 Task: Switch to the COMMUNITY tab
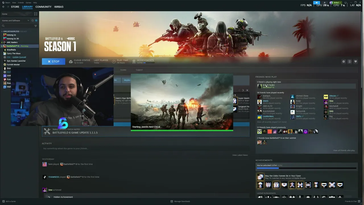tap(44, 7)
